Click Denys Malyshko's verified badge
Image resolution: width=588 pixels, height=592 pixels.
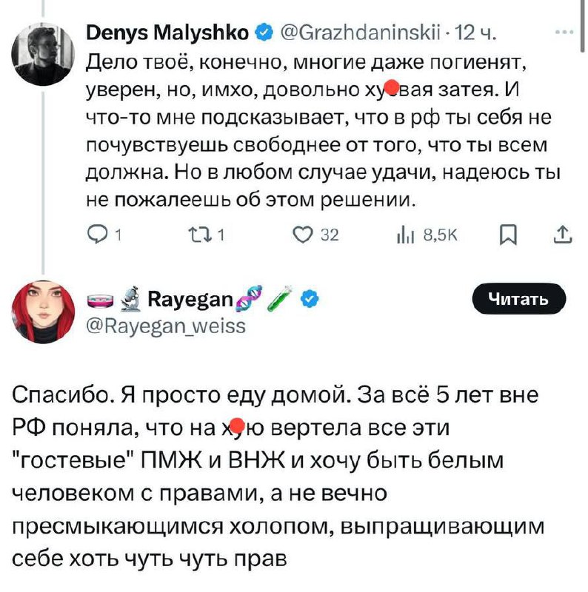(x=263, y=33)
